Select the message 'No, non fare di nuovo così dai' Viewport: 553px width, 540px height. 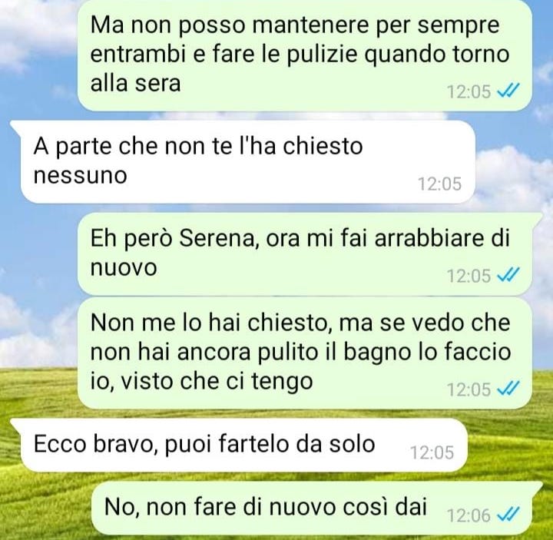[316, 508]
